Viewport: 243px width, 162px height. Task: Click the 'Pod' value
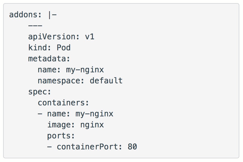tap(64, 47)
